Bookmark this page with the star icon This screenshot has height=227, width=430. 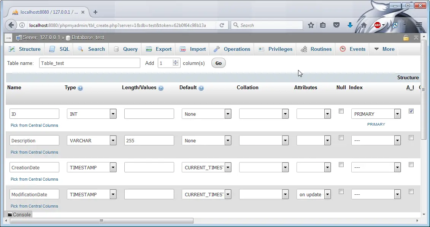point(311,25)
